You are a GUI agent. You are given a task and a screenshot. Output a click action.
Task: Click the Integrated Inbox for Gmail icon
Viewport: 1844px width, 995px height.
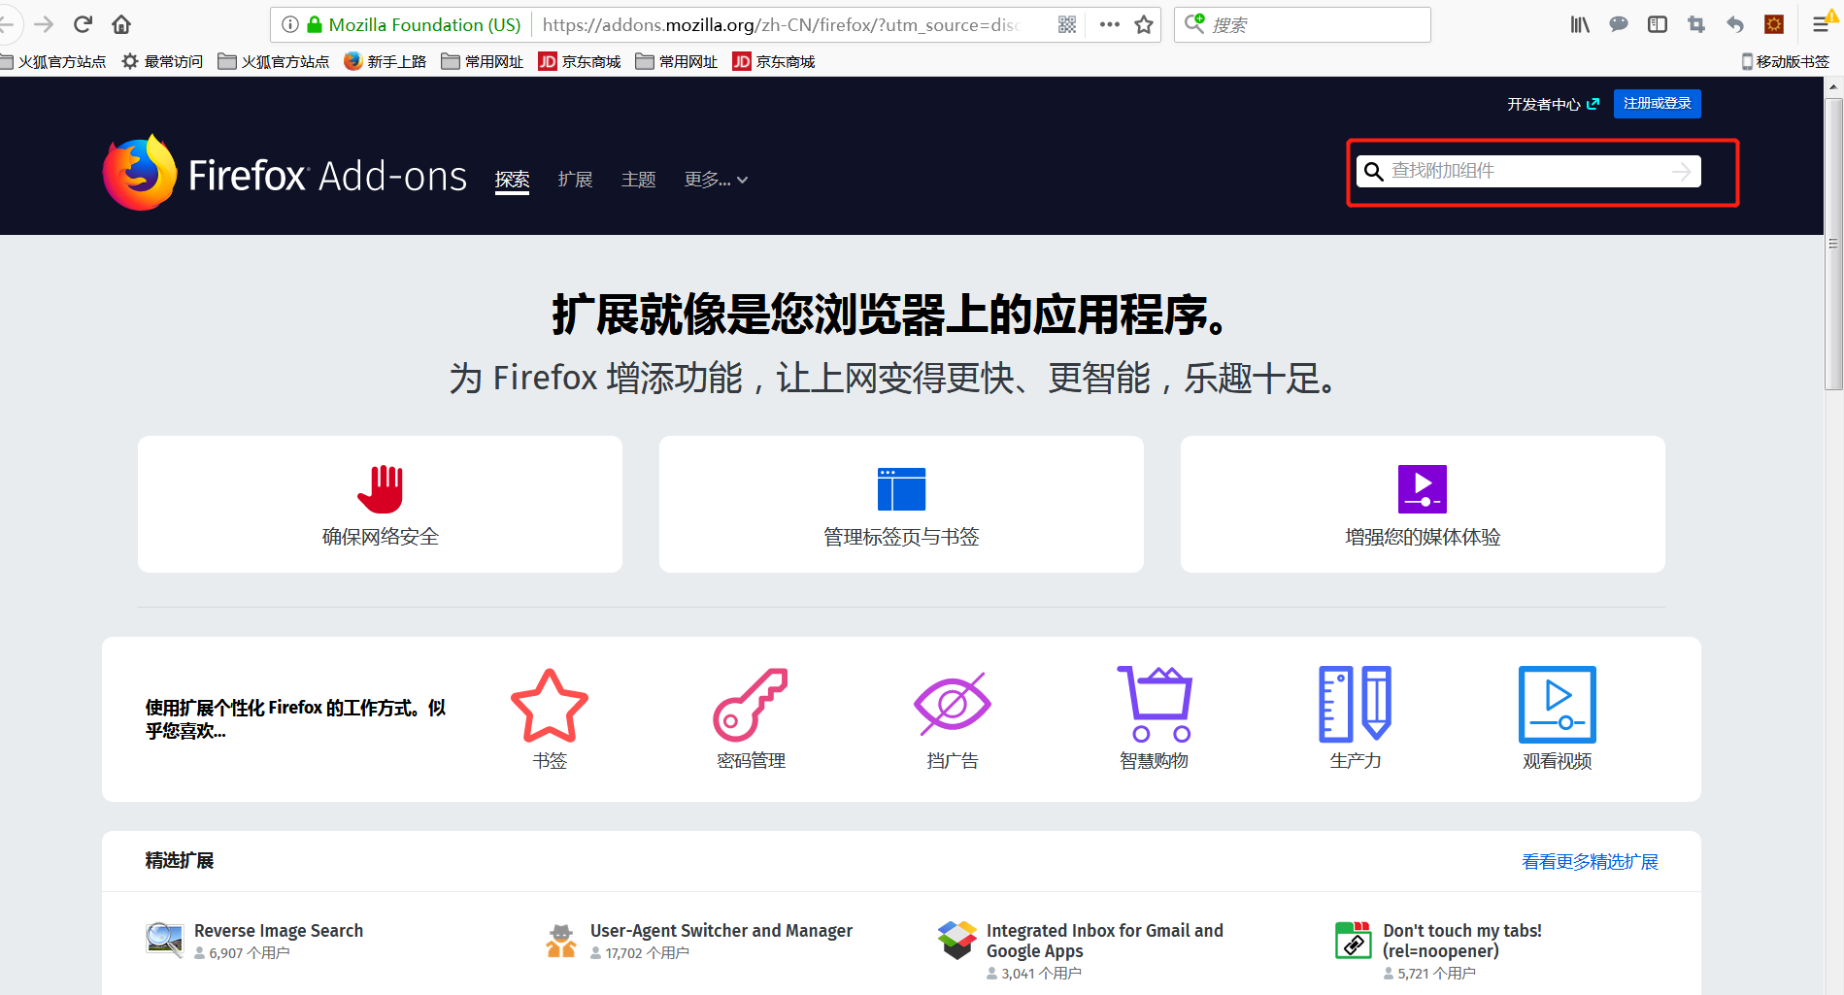957,940
